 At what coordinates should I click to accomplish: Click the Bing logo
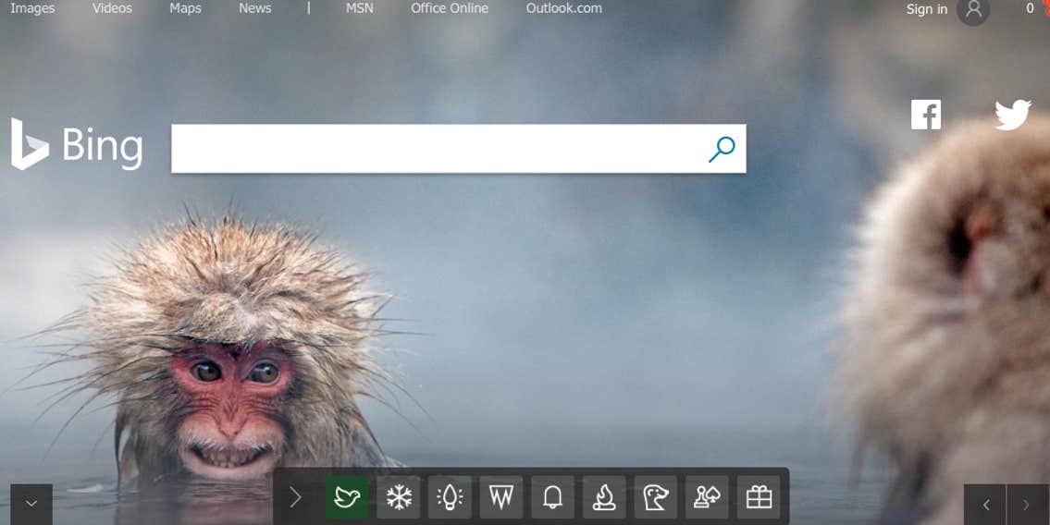point(77,144)
